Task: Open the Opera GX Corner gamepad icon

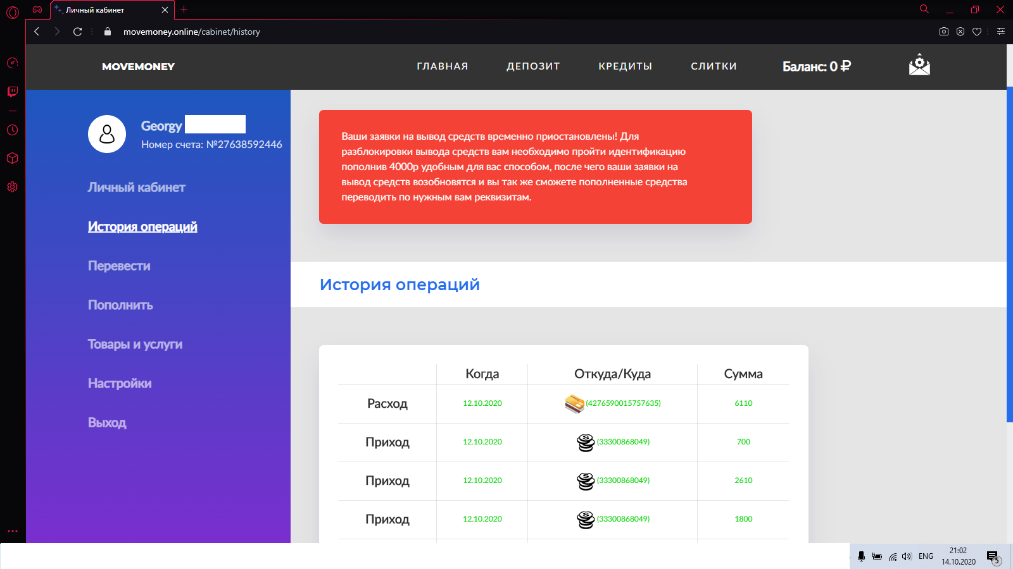Action: point(37,9)
